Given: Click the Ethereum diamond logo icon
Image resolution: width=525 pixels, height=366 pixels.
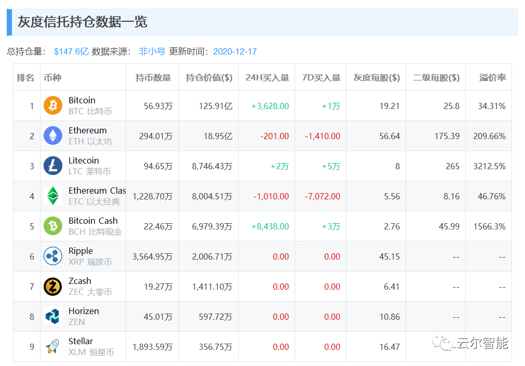Looking at the screenshot, I should coord(53,136).
